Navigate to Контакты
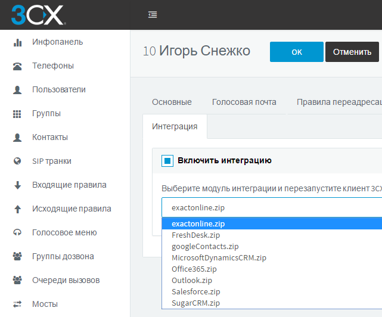This screenshot has width=382, height=317. click(50, 137)
